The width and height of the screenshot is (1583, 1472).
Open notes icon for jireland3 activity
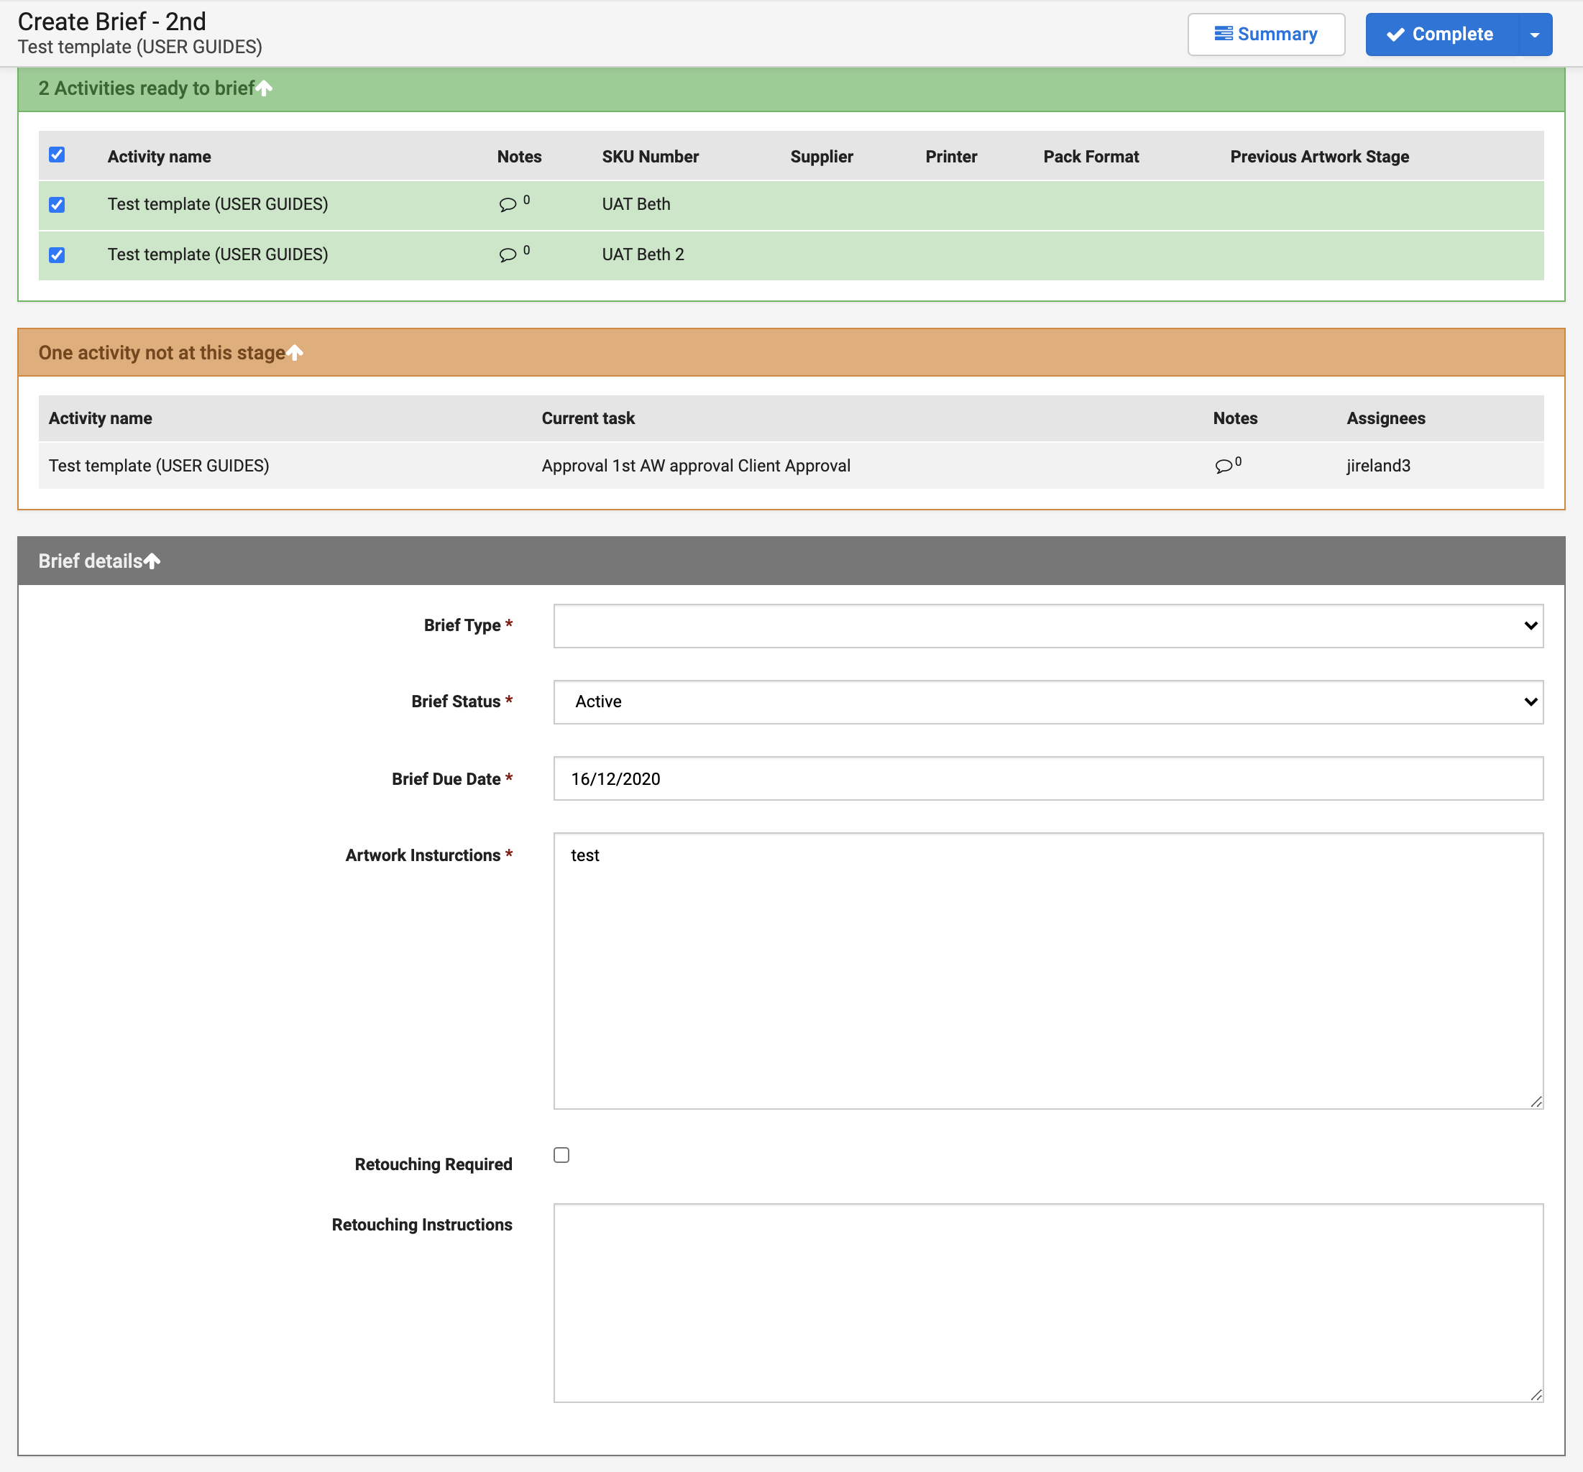click(1223, 466)
